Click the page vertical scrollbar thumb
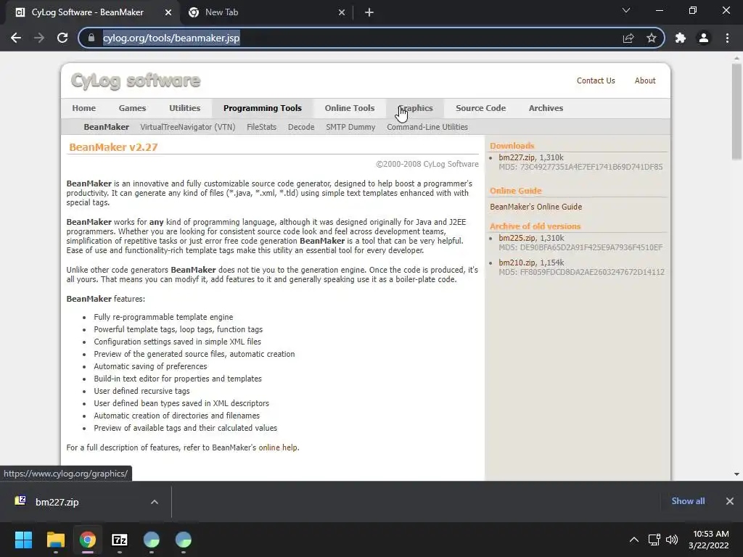 [x=736, y=112]
